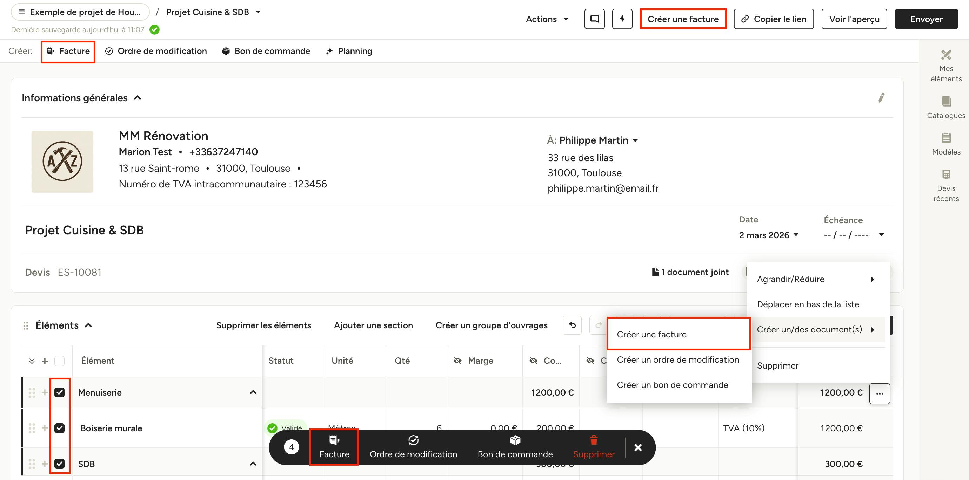969x480 pixels.
Task: Collapse the Éléments section
Action: click(88, 325)
